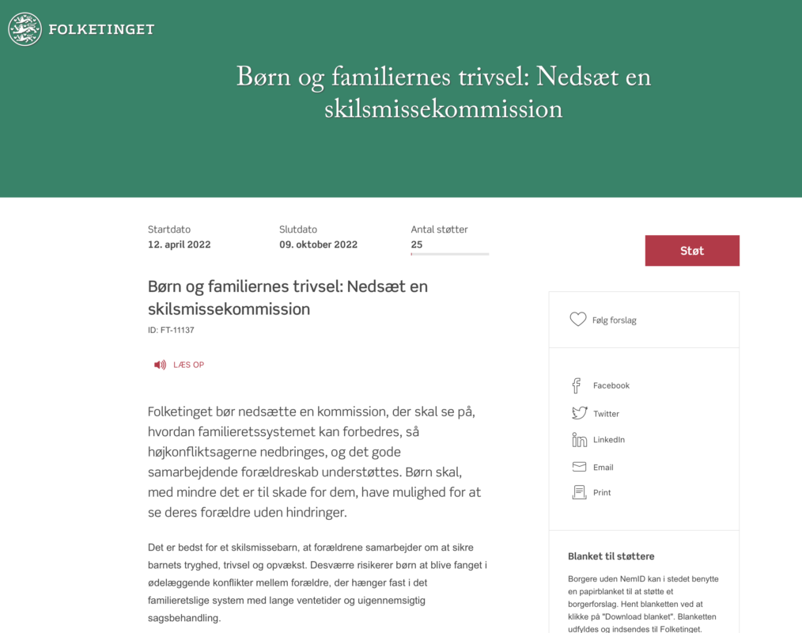The height and width of the screenshot is (633, 802).
Task: Select the Print text link
Action: (x=602, y=492)
